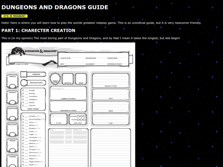
Task: Click the 'Performance' skill label
Action: coord(33,153)
